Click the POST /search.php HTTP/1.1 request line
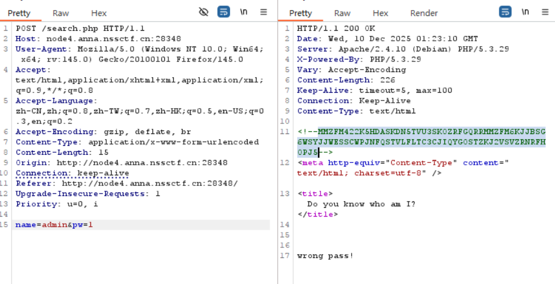 (80, 28)
